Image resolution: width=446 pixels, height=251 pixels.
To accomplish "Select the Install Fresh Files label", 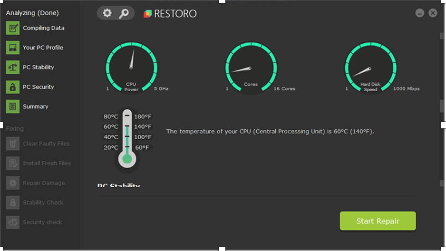I will click(x=47, y=163).
